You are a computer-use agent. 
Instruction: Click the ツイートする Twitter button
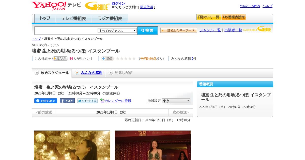coord(87,101)
